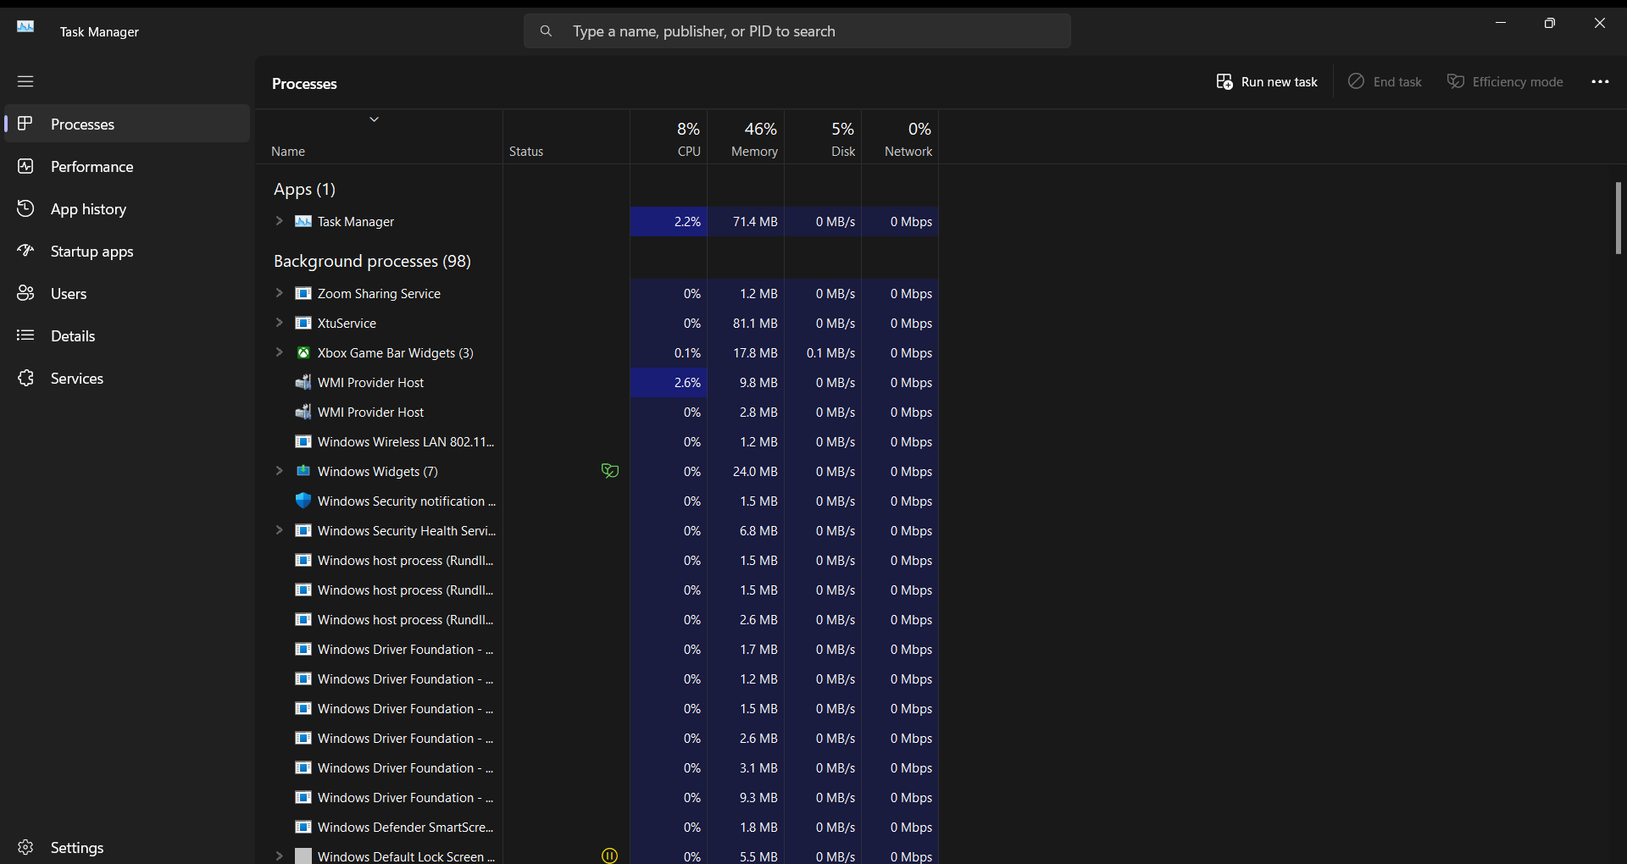
Task: Open the three-dot more options menu
Action: point(1600,81)
